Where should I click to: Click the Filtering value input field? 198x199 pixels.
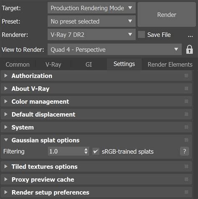pos(66,151)
